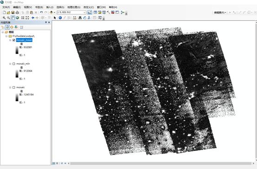This screenshot has width=257, height=169.
Task: Open ArcToolbox from the toolbar
Action: coord(113,12)
